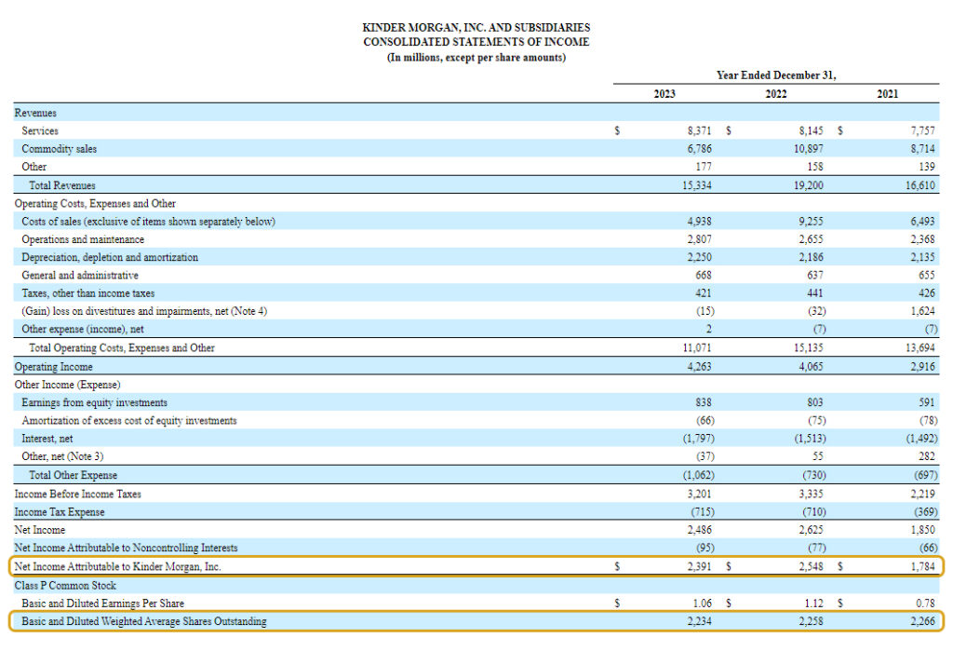Click the 2022 column header

(x=776, y=94)
